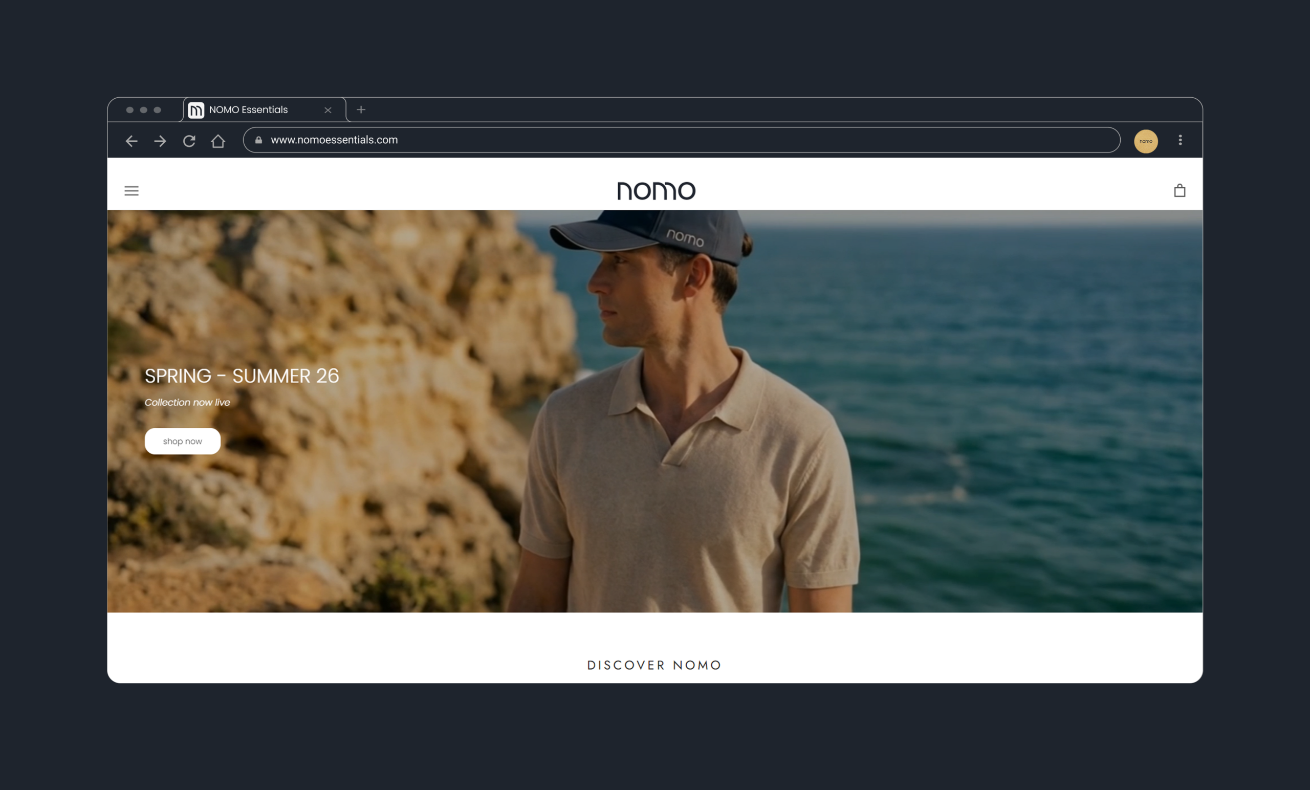Image resolution: width=1310 pixels, height=790 pixels.
Task: Open the shopping bag cart
Action: (x=1180, y=190)
